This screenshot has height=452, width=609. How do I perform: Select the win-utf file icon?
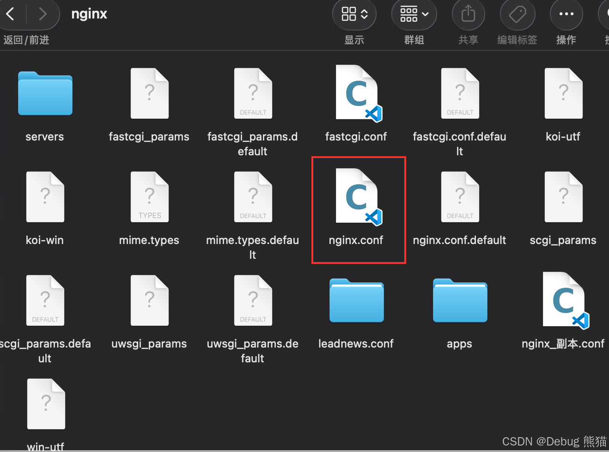click(x=46, y=404)
